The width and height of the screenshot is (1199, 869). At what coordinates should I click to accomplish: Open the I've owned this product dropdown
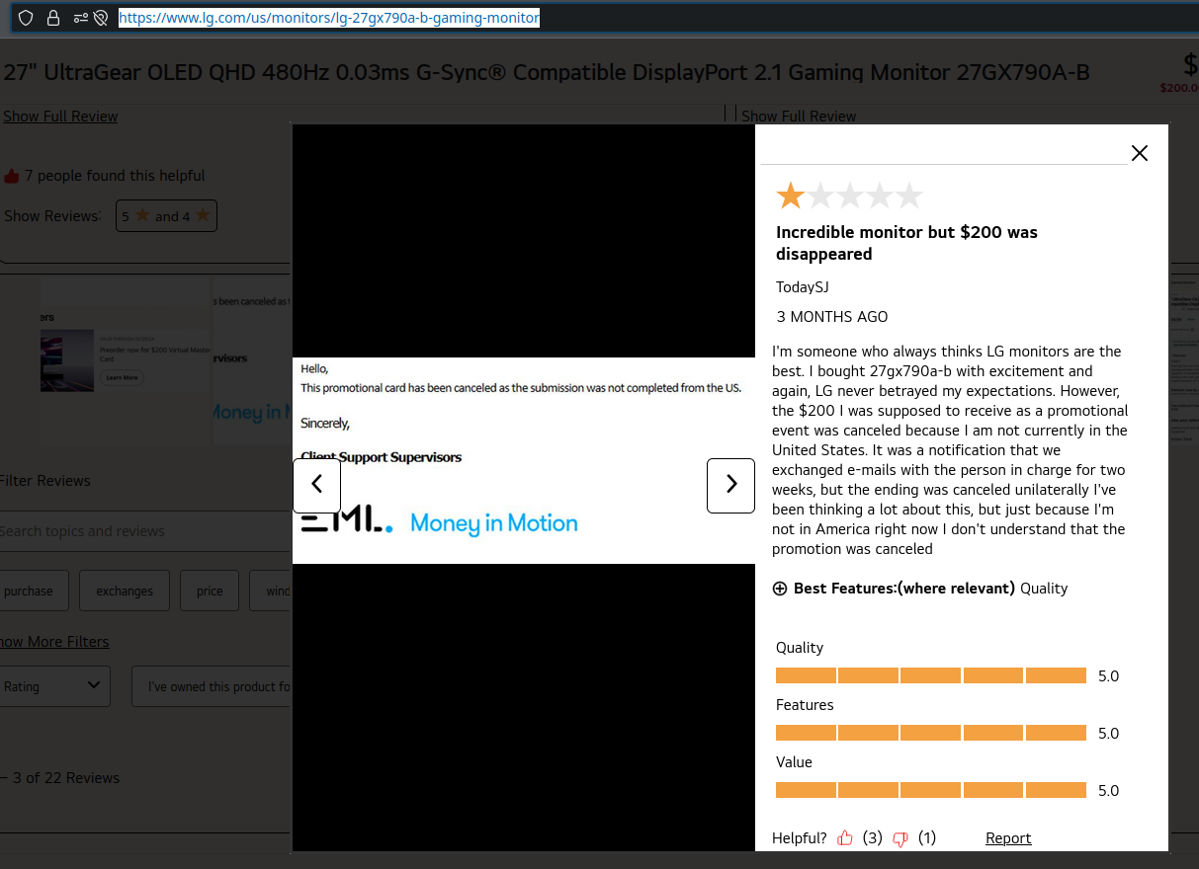click(213, 686)
